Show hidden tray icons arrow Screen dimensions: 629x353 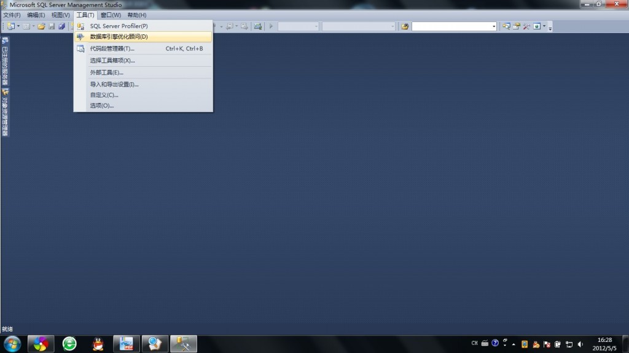[514, 344]
